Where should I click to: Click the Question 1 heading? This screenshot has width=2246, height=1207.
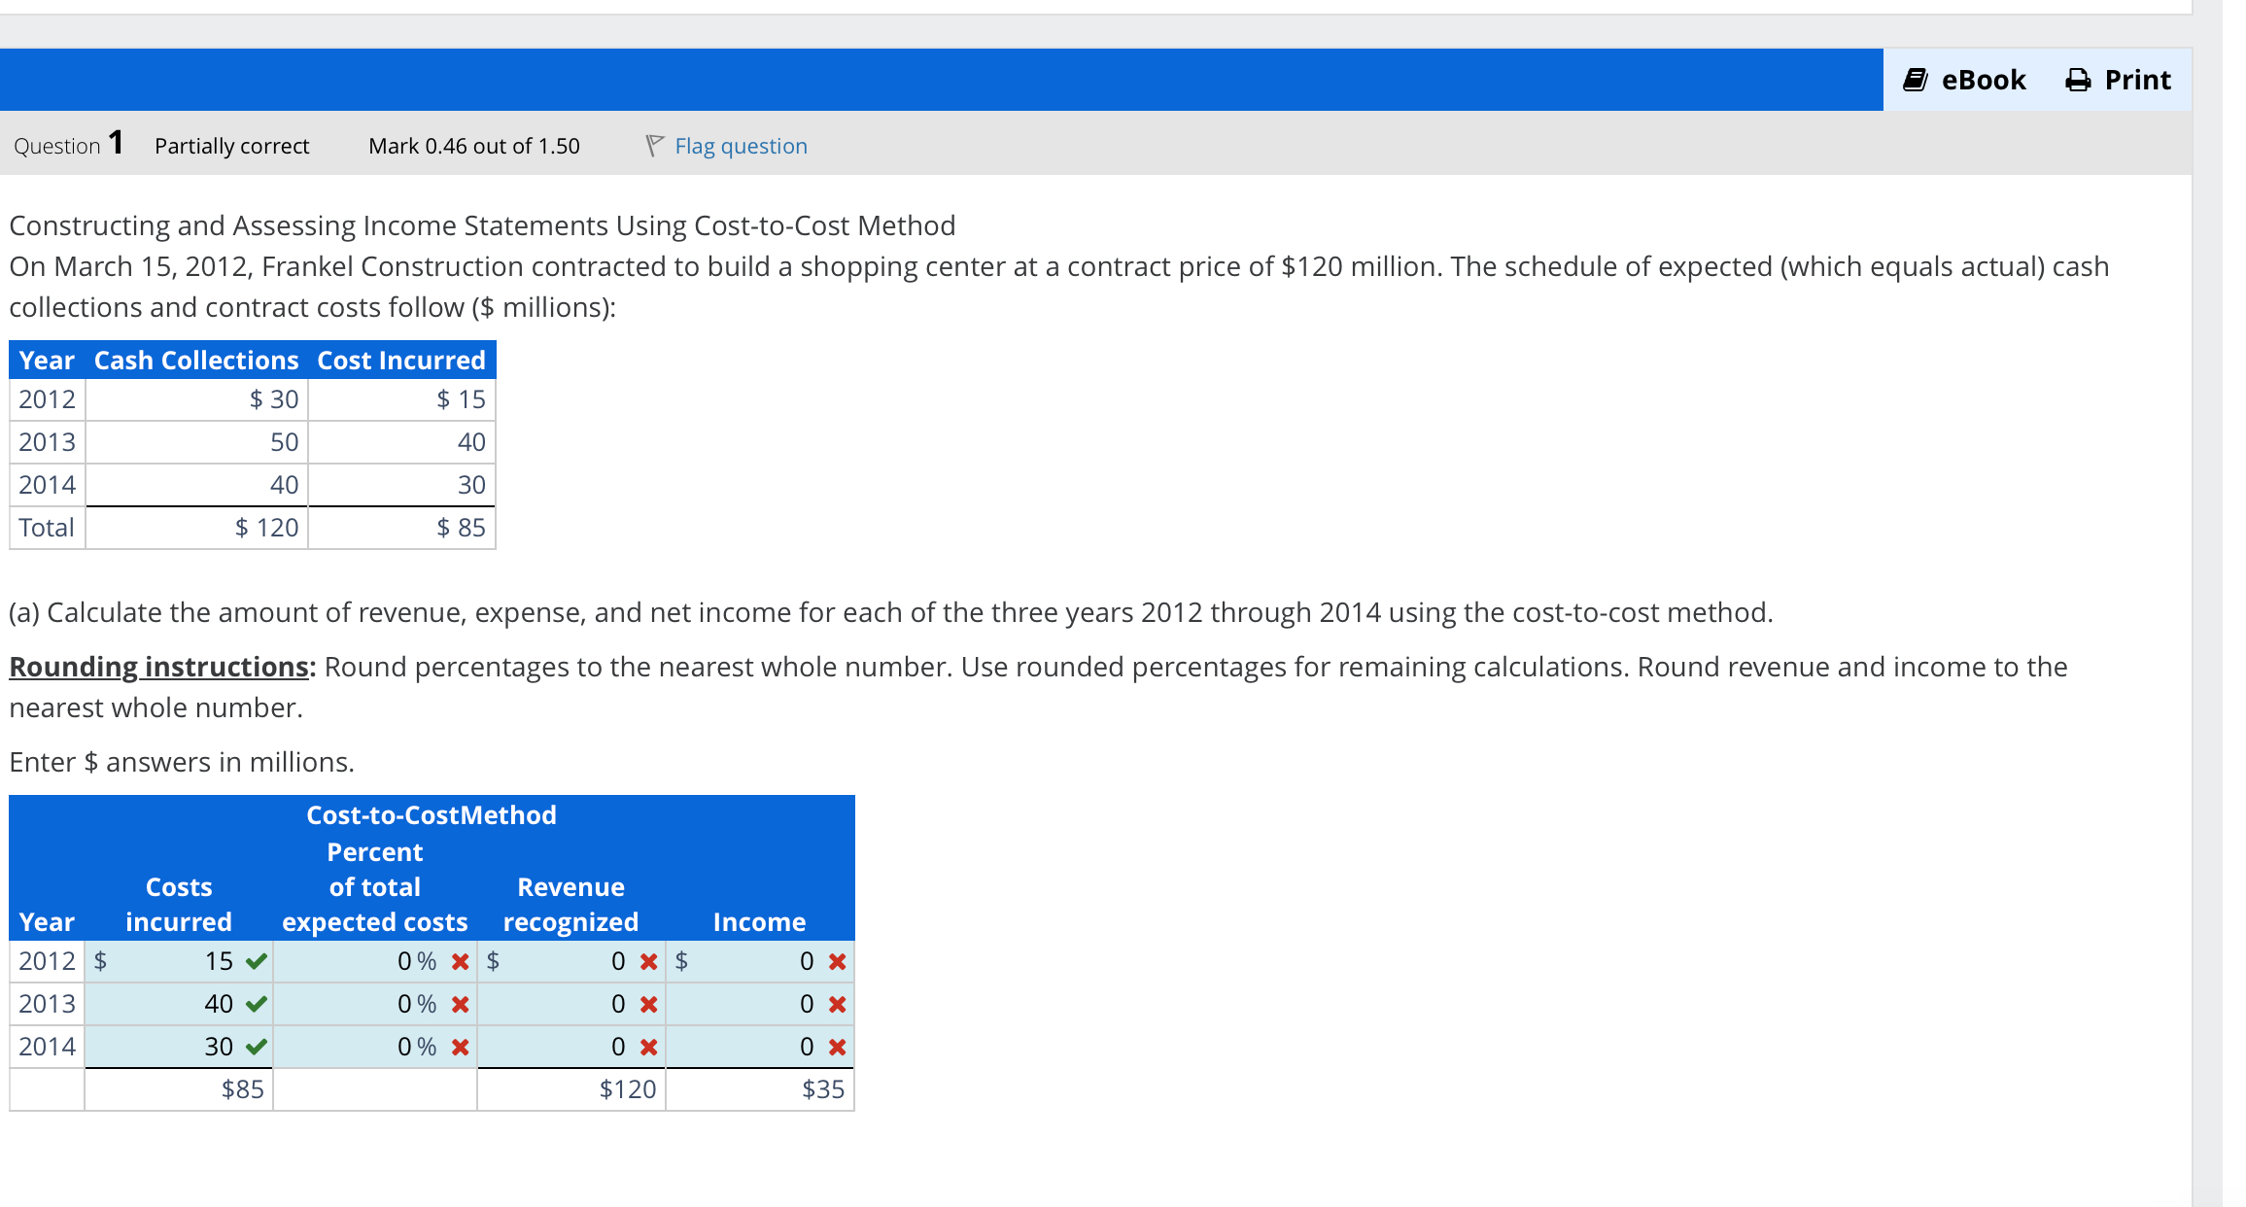pyautogui.click(x=66, y=144)
